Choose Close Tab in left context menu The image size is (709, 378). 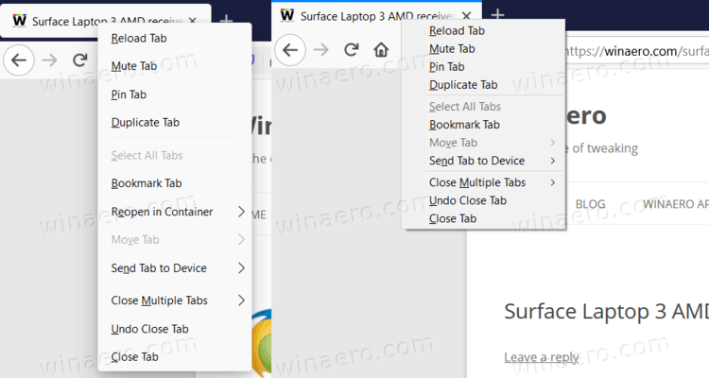[x=175, y=357]
